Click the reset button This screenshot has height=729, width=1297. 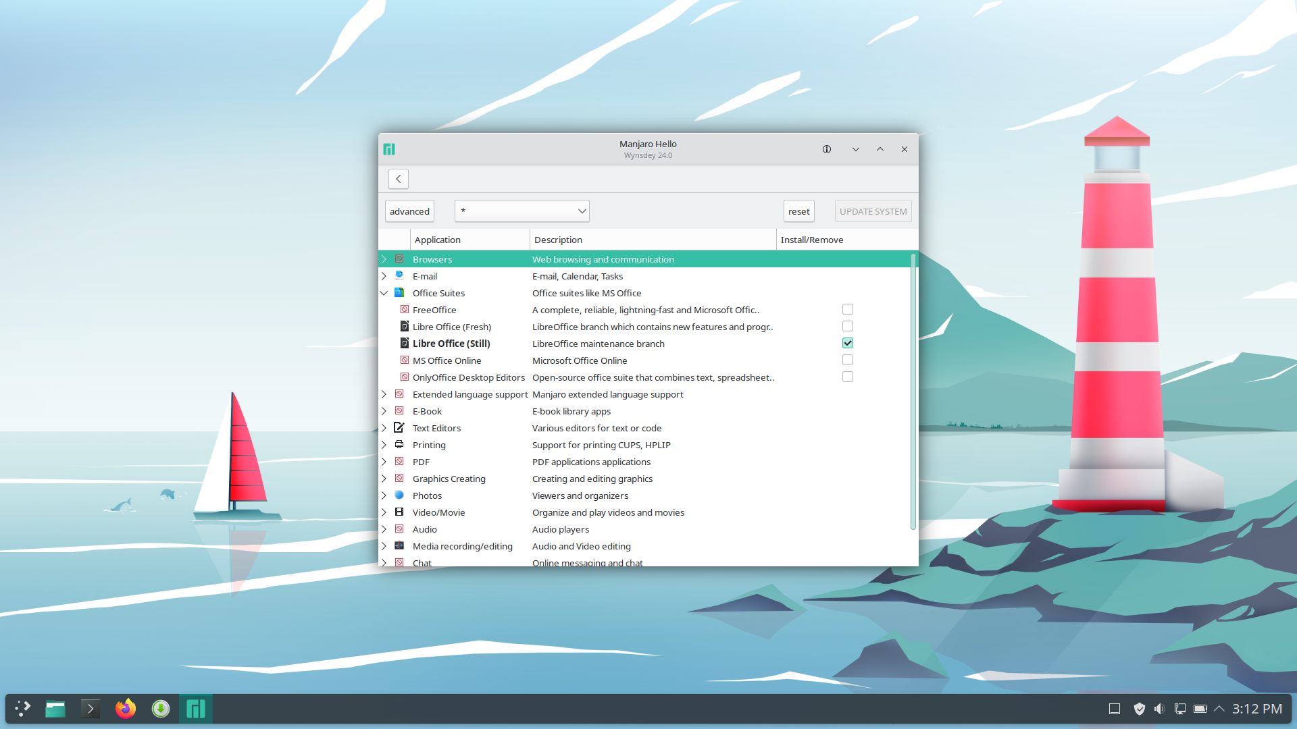798,211
